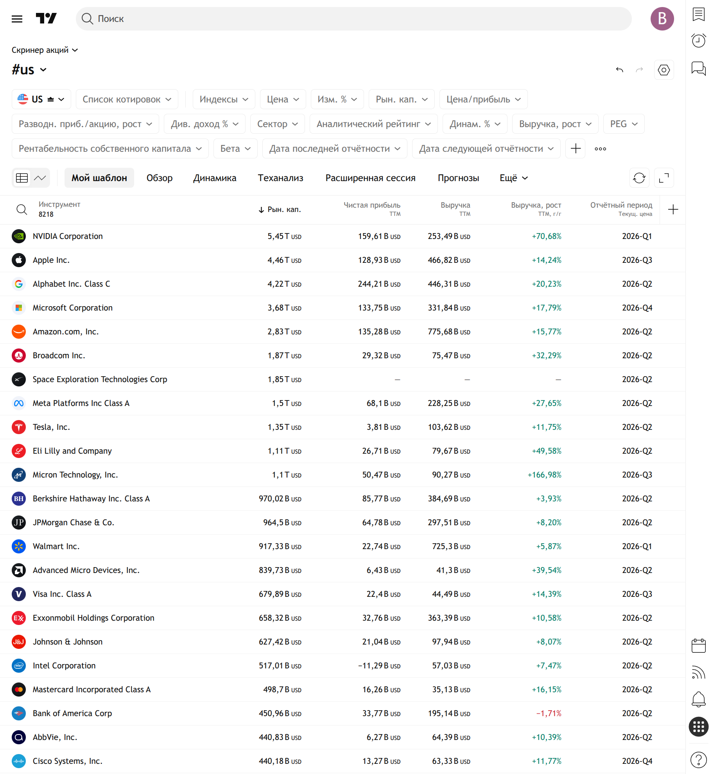Expand the Бета filter dropdown

tap(235, 149)
